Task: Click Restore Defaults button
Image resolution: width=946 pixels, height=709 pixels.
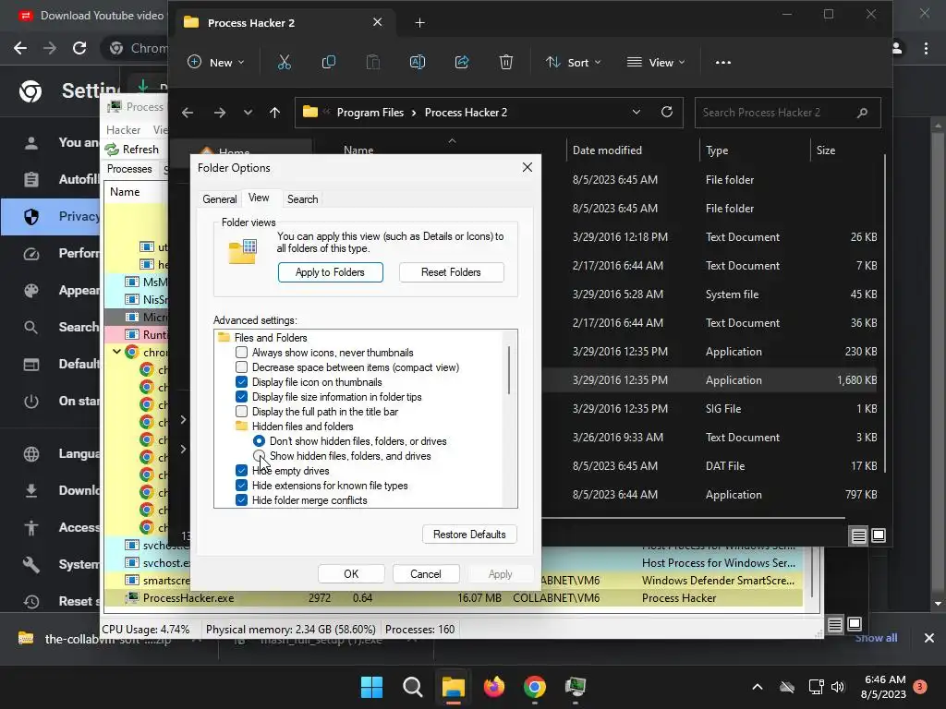Action: [469, 535]
